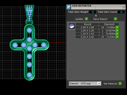
Task: Select the 1.20 X 1.20 size cell
Action: pyautogui.click(x=87, y=31)
